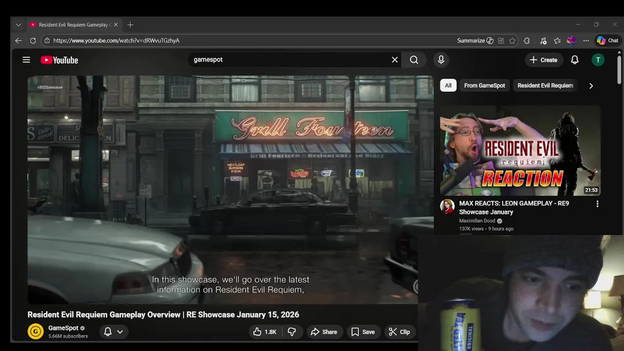Open the media control music icon
The height and width of the screenshot is (351, 624).
coord(543,40)
